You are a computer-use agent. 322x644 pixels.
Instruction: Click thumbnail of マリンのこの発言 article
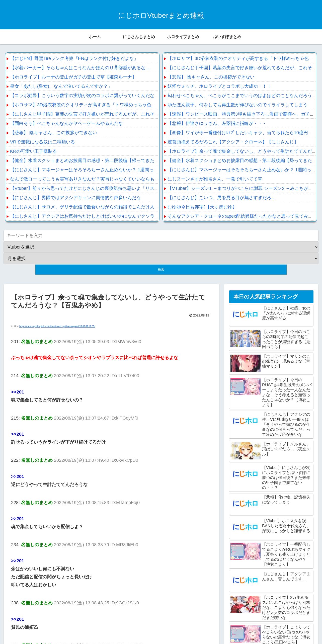point(245,363)
